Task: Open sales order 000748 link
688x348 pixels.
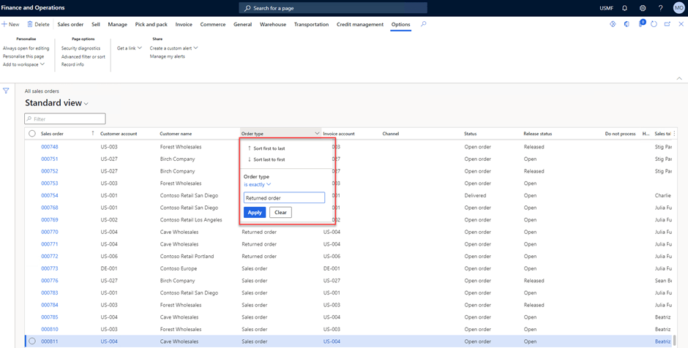Action: [x=50, y=147]
